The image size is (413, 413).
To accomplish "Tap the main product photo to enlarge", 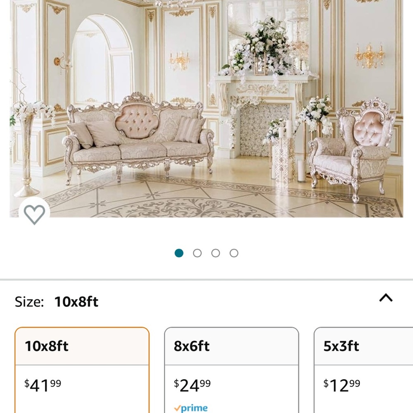I will pos(206,112).
